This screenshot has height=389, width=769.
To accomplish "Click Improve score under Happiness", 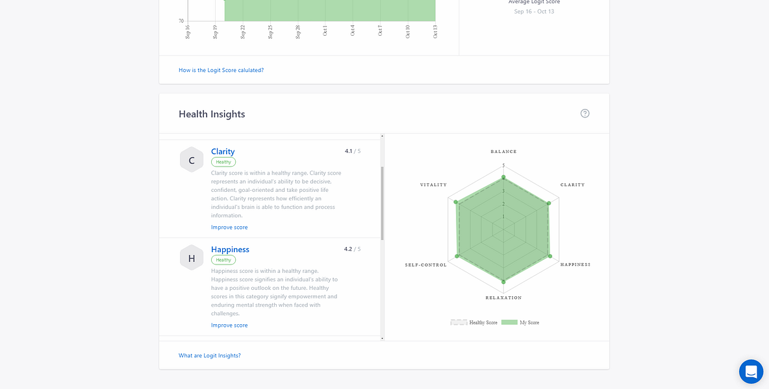I will click(x=229, y=325).
